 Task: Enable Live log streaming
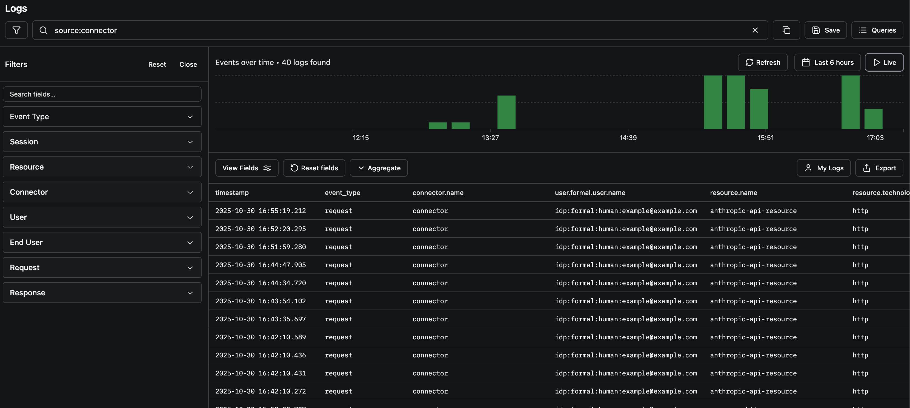pos(884,62)
